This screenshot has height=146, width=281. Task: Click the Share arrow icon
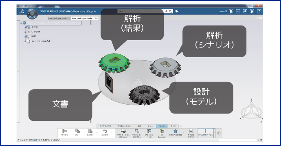point(245,11)
